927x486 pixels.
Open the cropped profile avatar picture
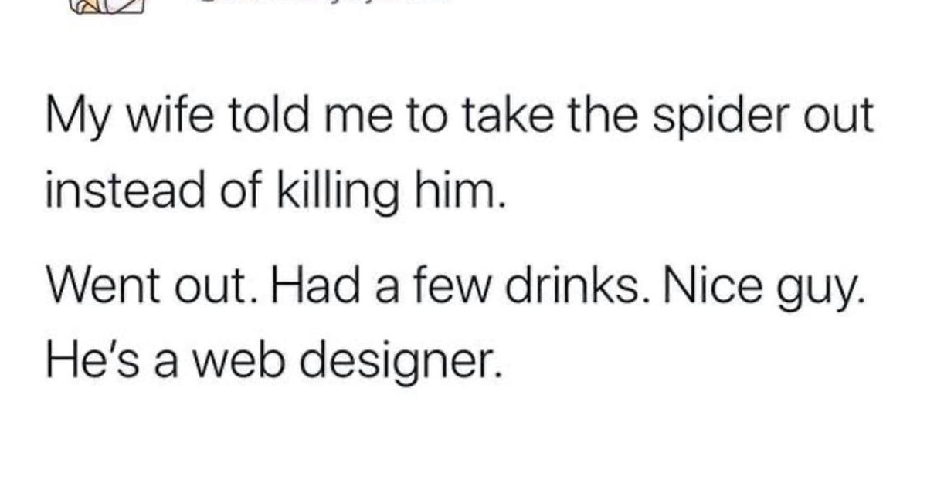107,8
